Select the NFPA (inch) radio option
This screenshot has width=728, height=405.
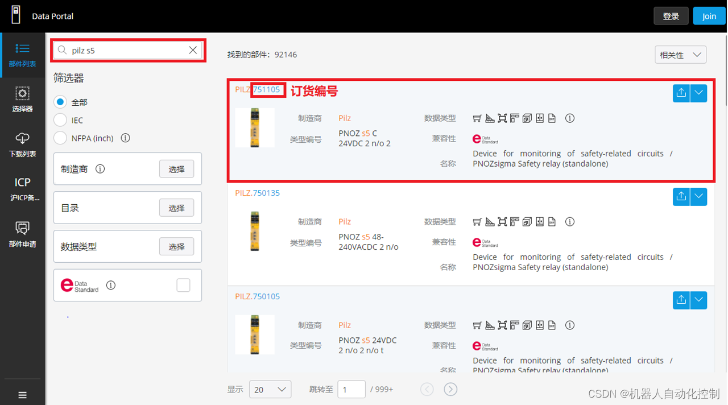pyautogui.click(x=60, y=138)
